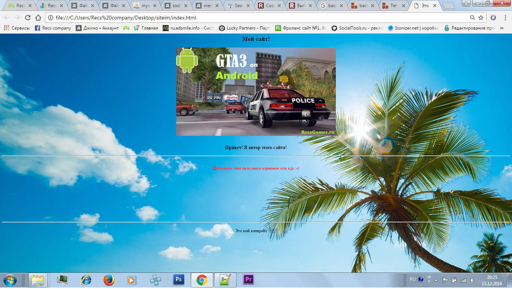
Task: Open the Главная bookmark
Action: (146, 28)
